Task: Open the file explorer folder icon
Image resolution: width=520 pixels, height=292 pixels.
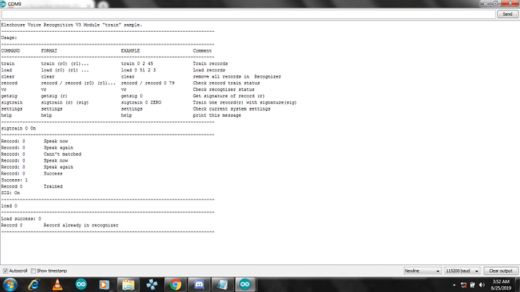Action: click(128, 284)
